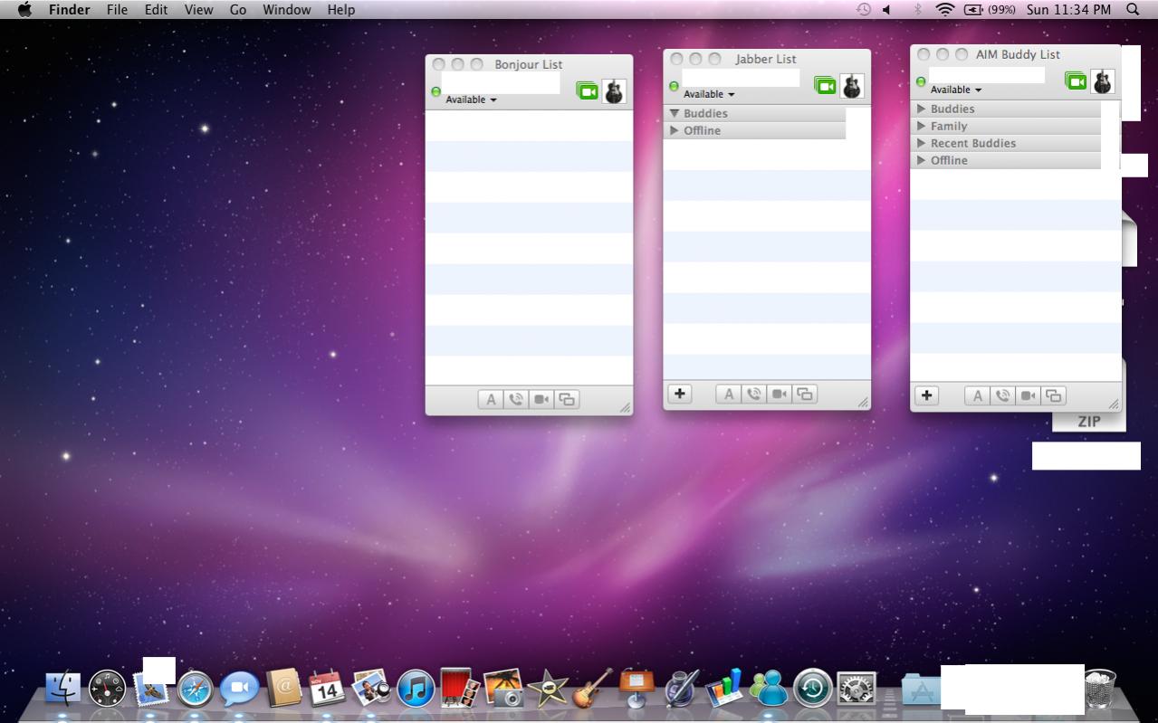The width and height of the screenshot is (1158, 723).
Task: Open iMovie star icon from the Dock
Action: pos(549,690)
